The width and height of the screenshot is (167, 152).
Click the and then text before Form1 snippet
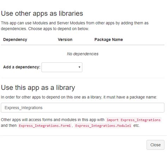tap(9, 125)
